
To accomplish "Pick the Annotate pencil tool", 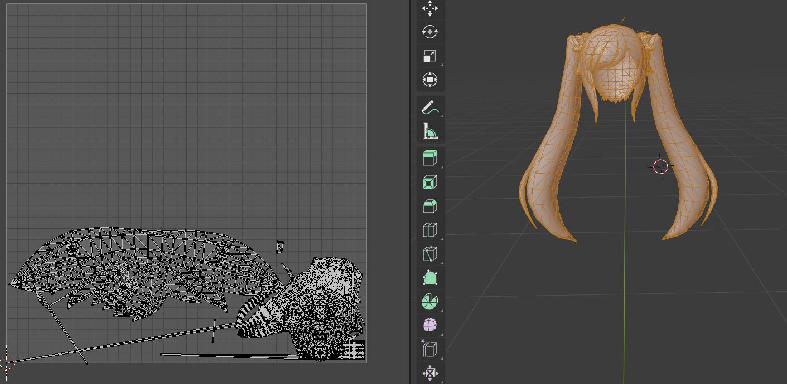I will coord(429,107).
